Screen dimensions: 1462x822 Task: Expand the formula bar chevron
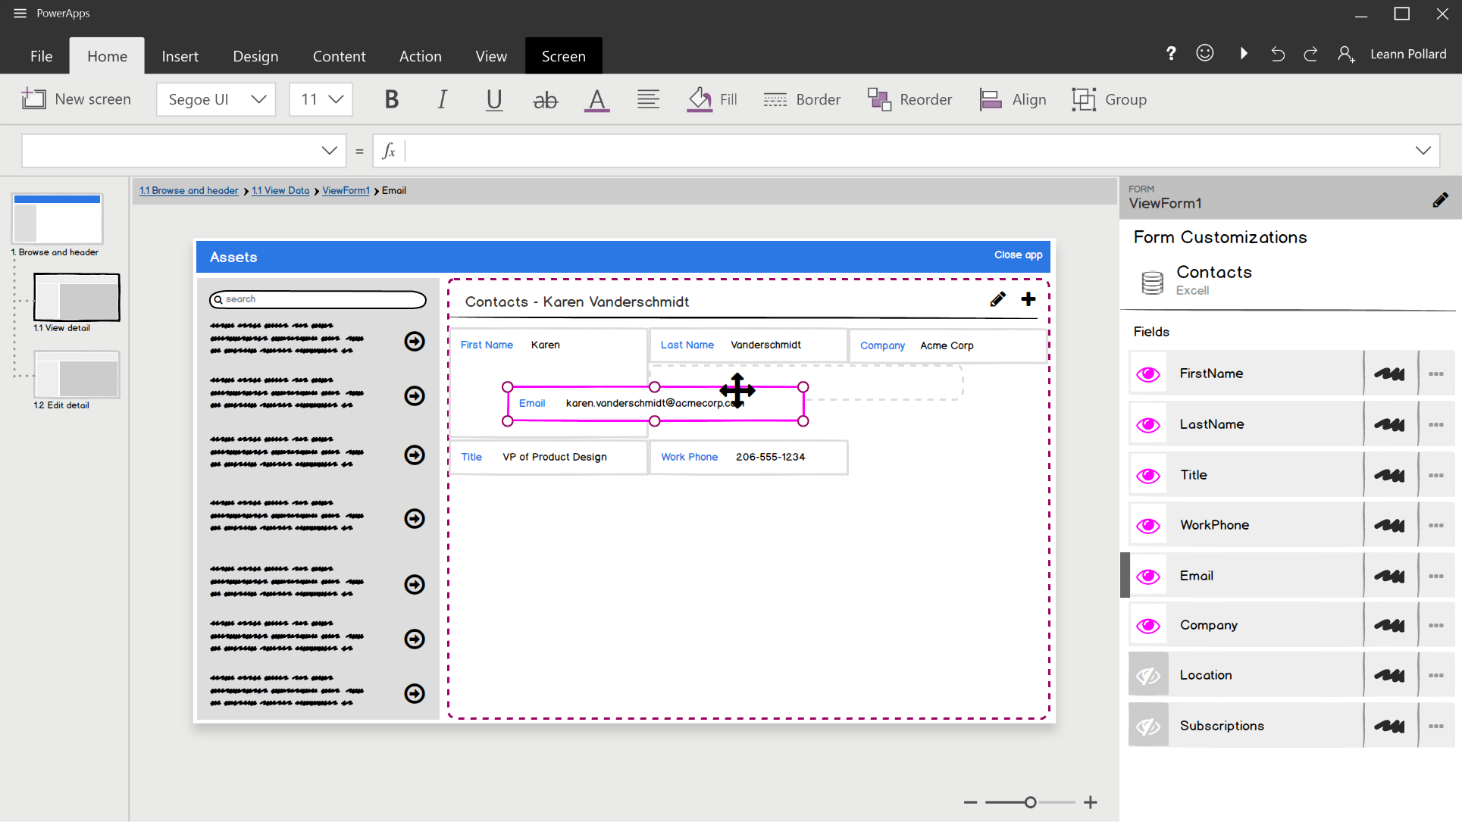coord(1423,151)
